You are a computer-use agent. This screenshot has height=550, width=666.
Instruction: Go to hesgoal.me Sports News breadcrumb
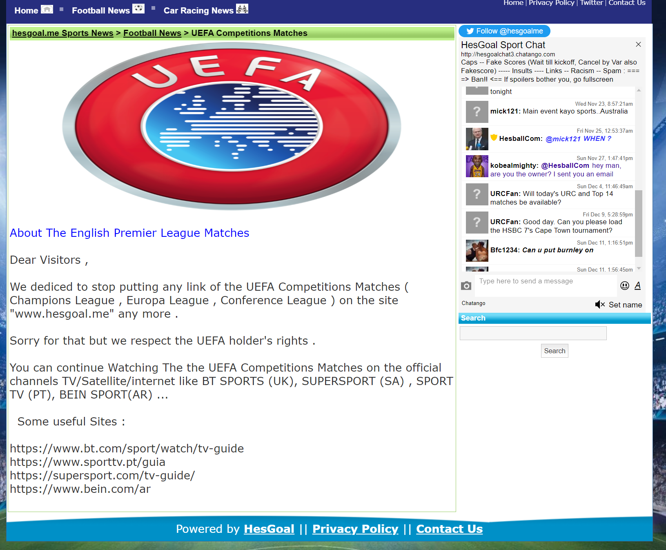(x=62, y=33)
